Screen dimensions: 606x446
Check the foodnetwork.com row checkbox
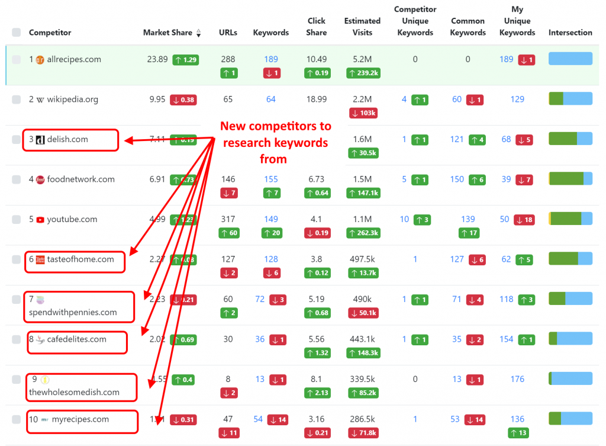pyautogui.click(x=16, y=179)
